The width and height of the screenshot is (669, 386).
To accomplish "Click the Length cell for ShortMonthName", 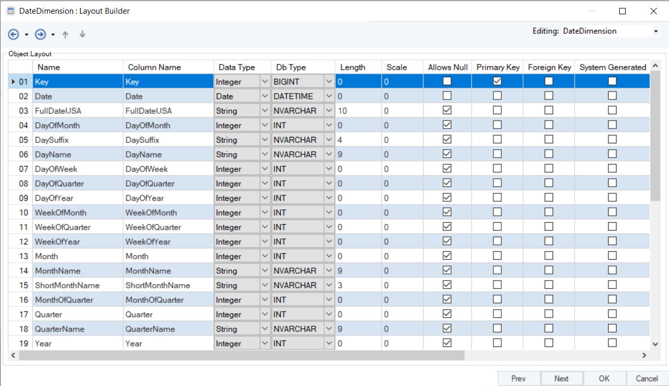I will click(358, 285).
